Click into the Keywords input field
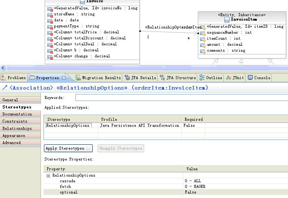 [182, 97]
